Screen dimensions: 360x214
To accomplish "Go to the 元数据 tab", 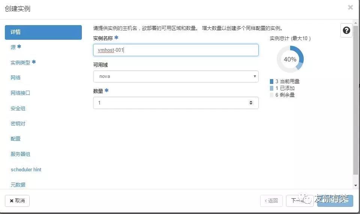I will tap(18, 184).
